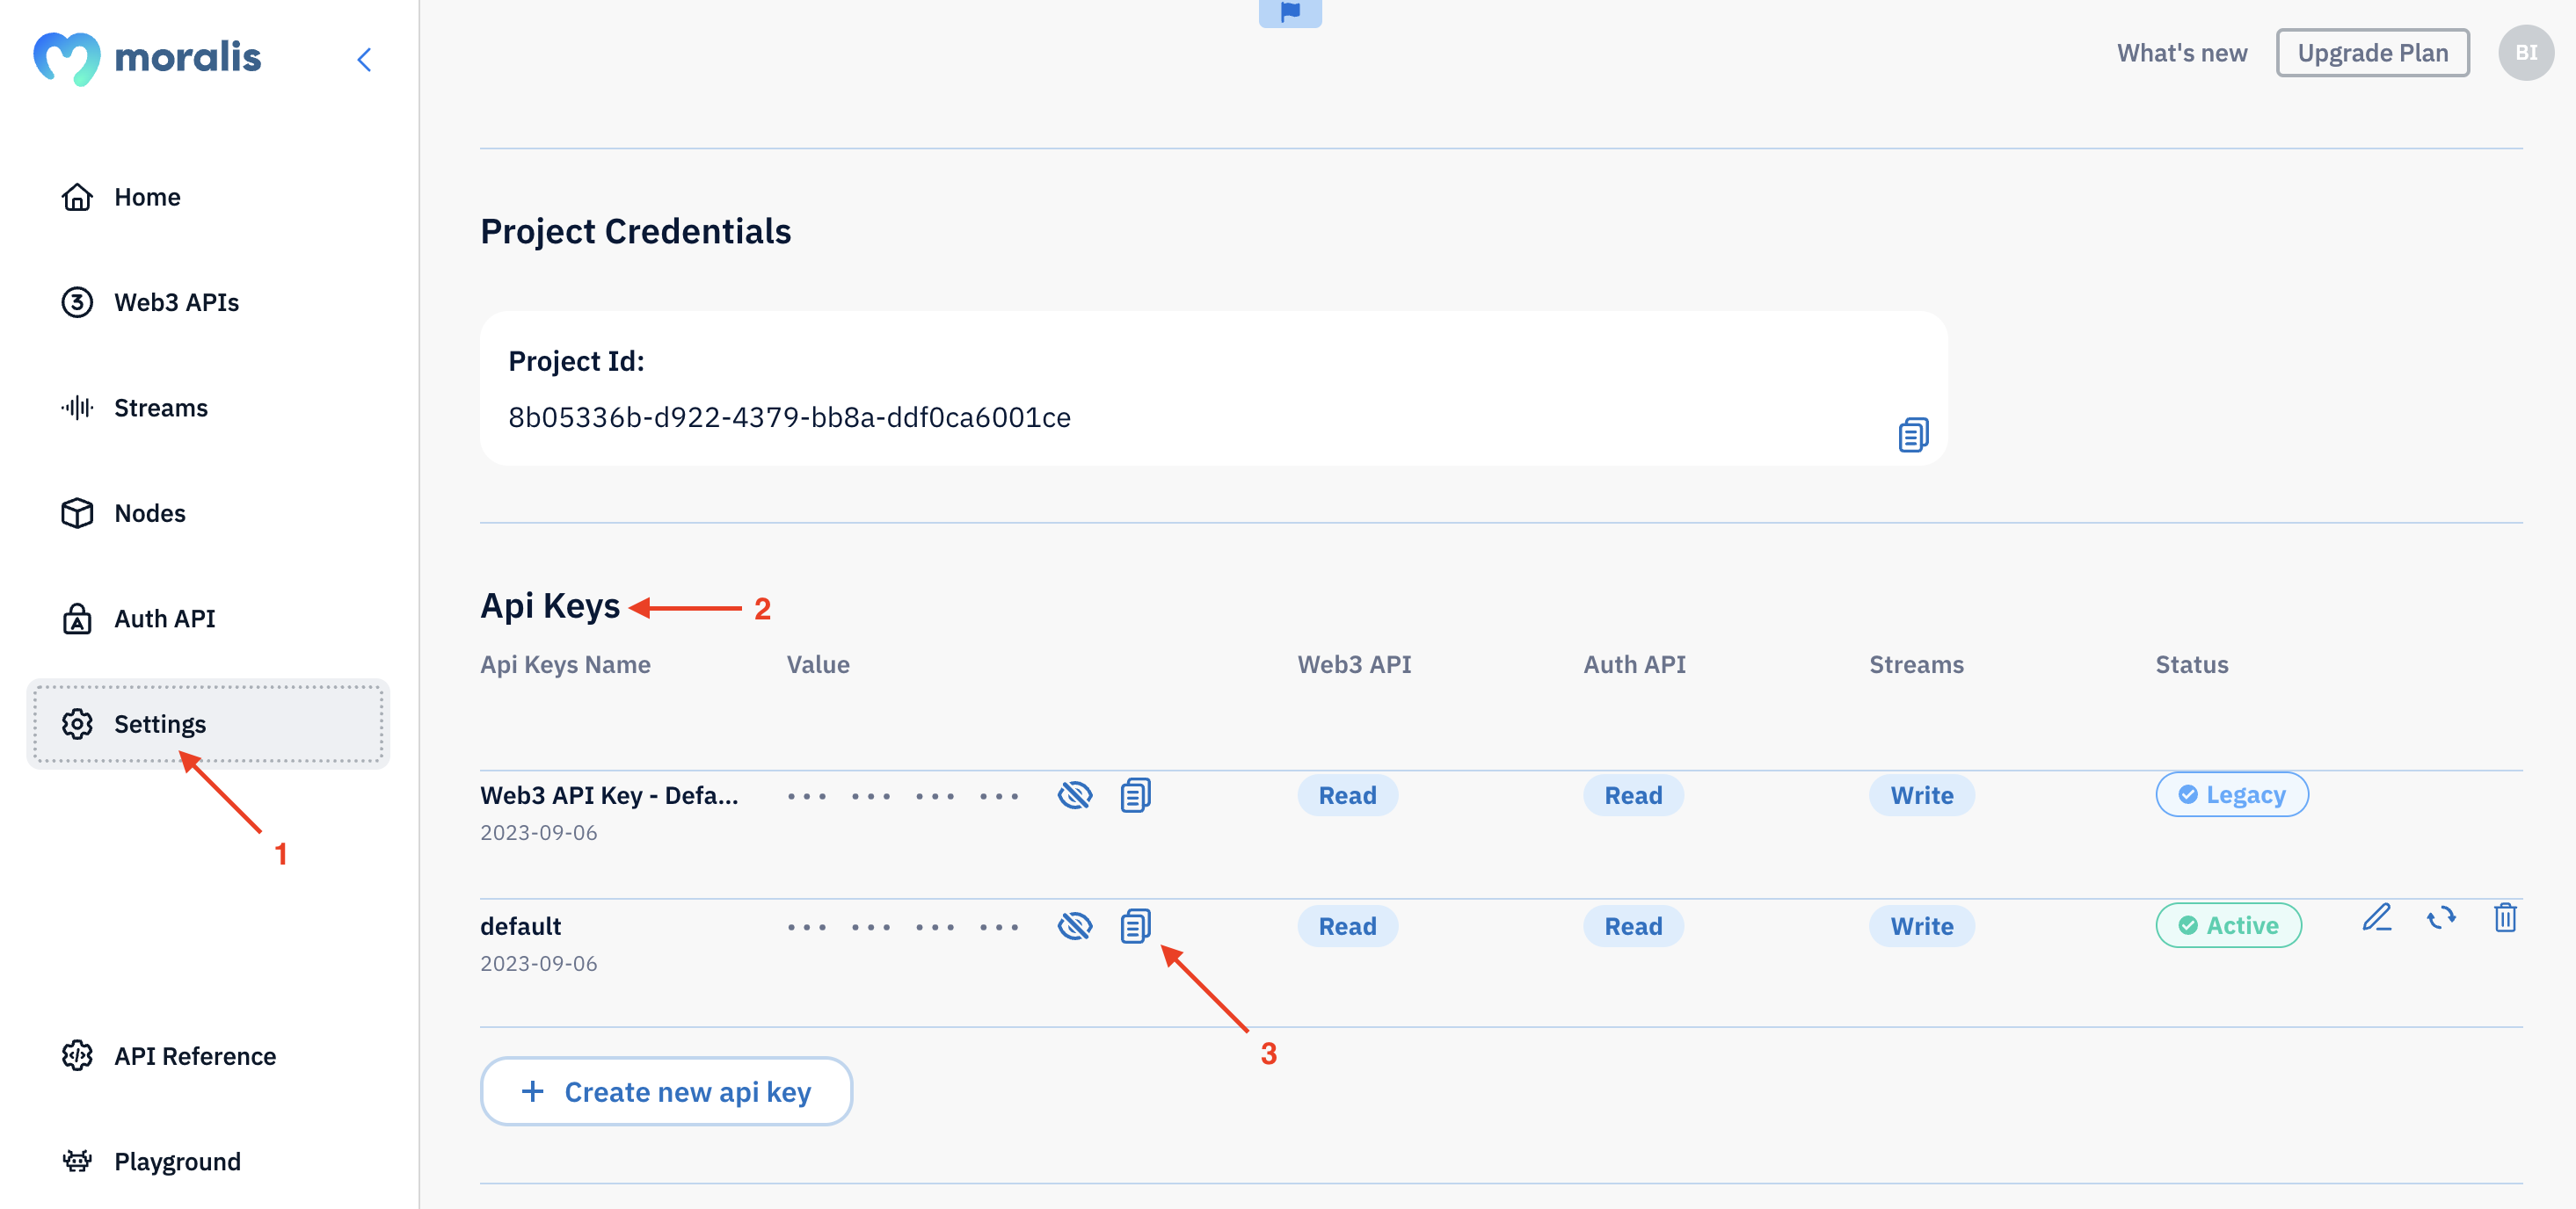The height and width of the screenshot is (1209, 2576).
Task: Copy the Project Id value
Action: (1913, 435)
